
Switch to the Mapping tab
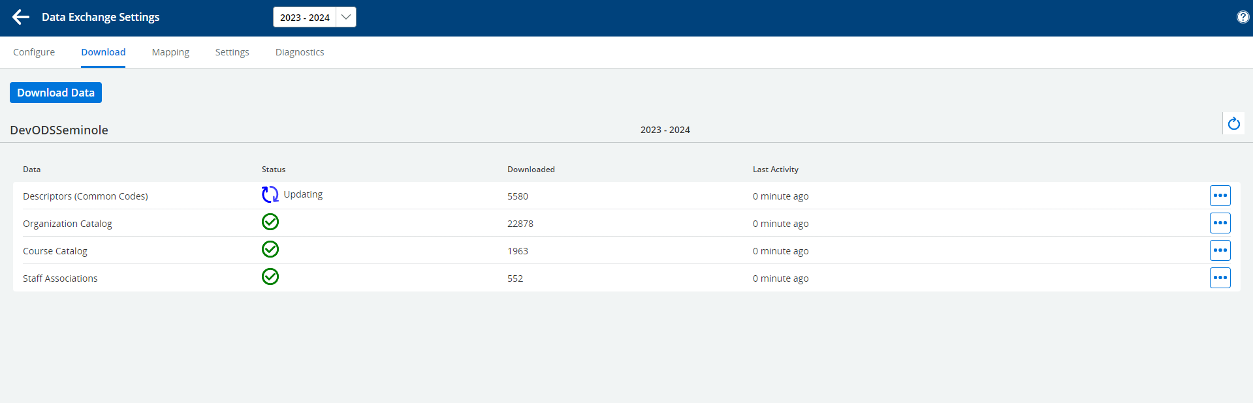pos(170,52)
